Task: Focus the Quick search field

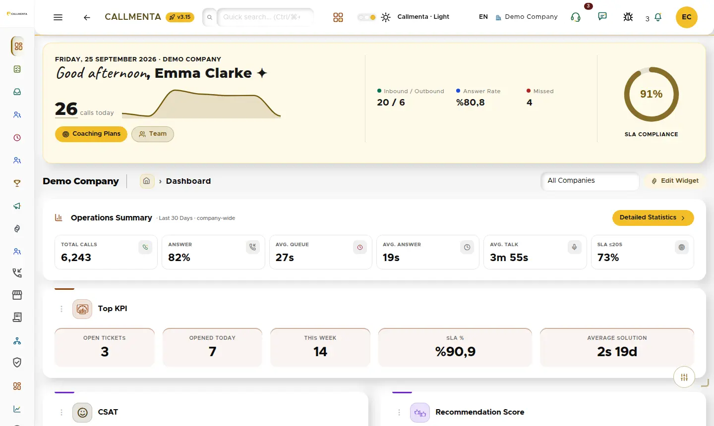Action: pos(265,17)
